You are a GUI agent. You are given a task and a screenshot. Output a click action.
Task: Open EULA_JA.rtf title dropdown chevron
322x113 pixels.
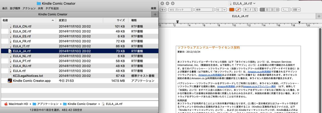254,3
